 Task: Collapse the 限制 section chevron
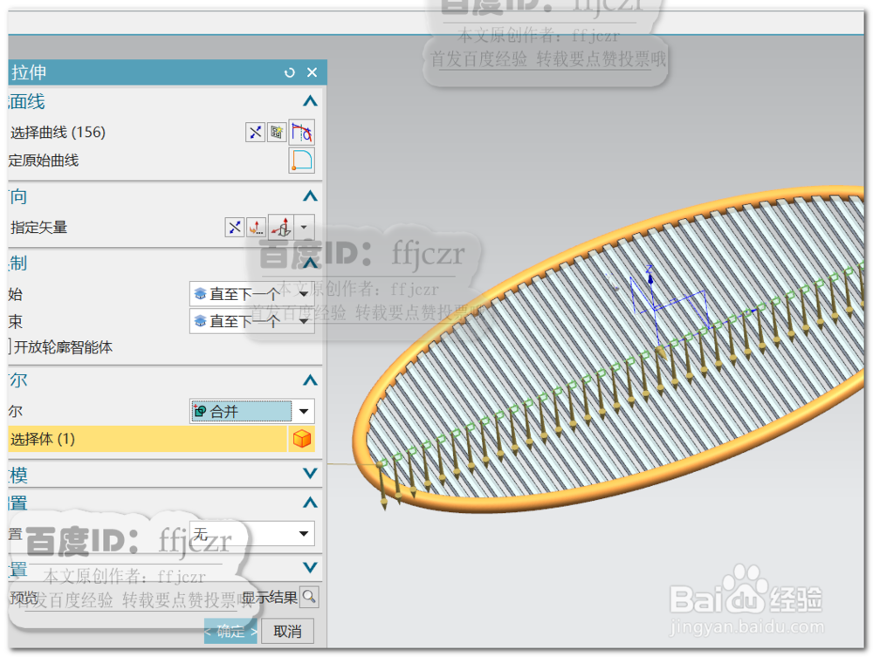coord(310,263)
